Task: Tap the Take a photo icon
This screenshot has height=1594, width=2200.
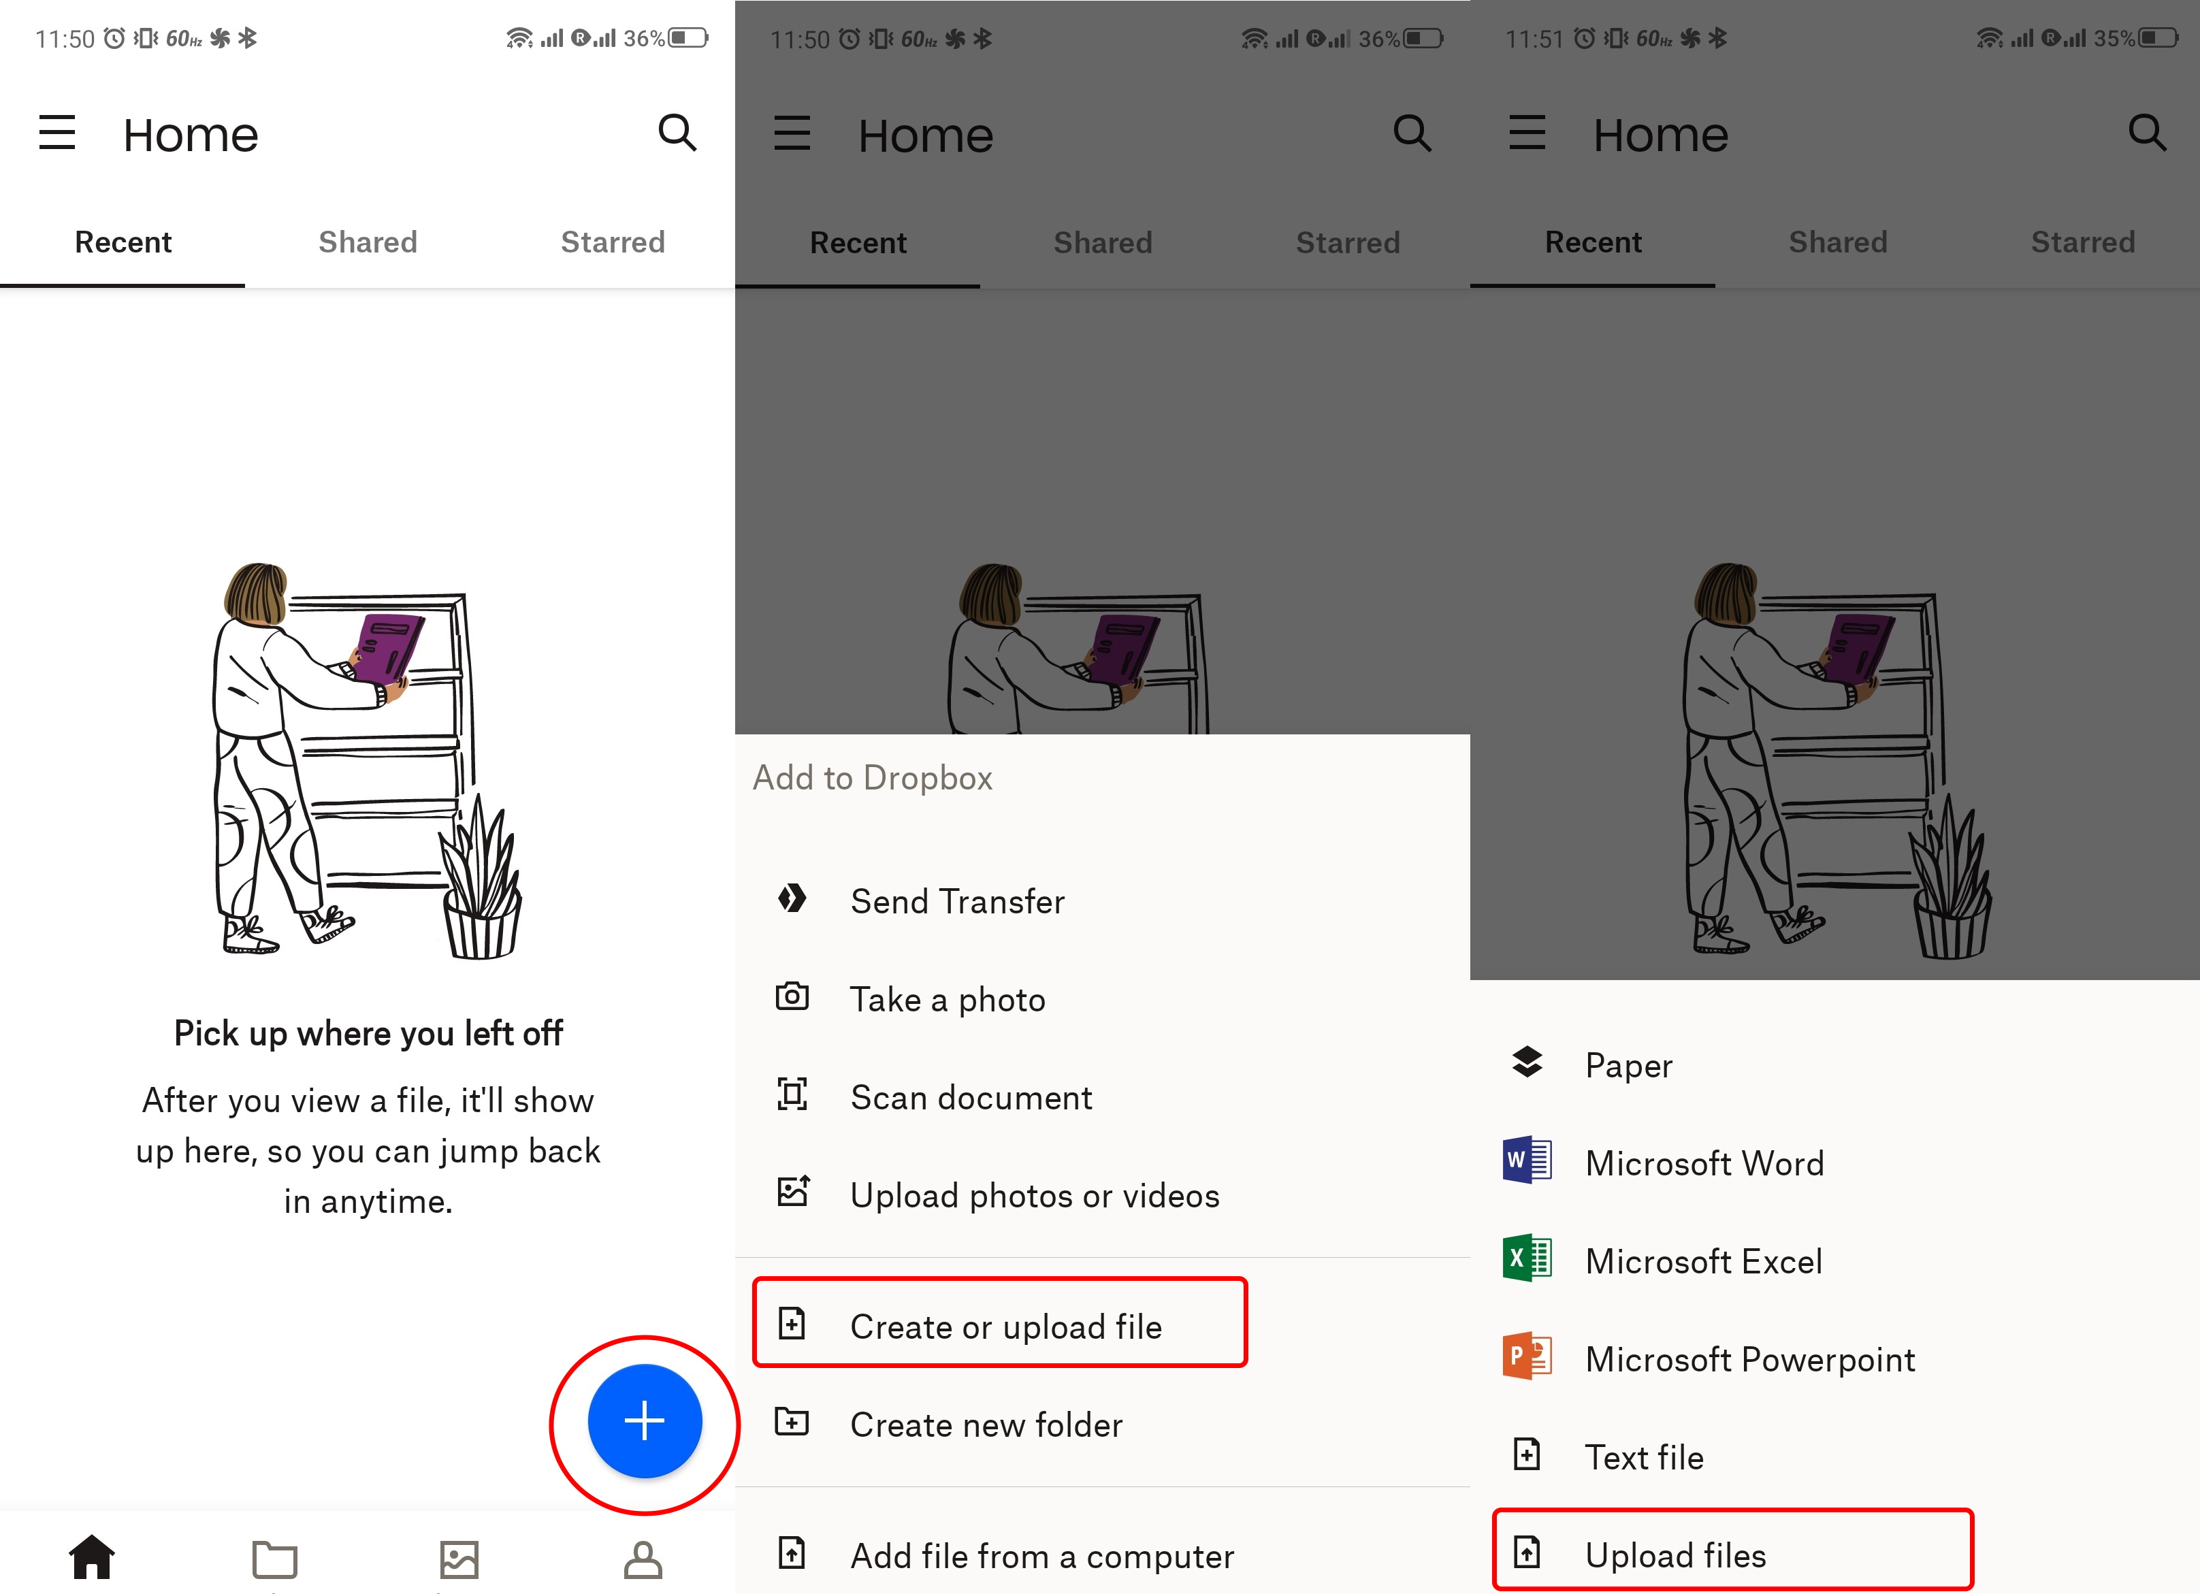Action: [x=792, y=999]
